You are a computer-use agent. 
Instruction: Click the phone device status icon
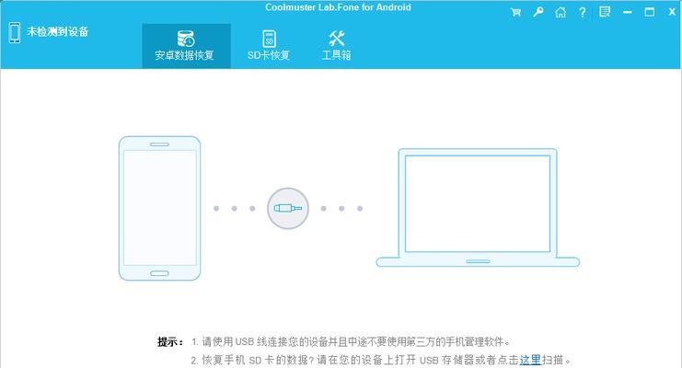pyautogui.click(x=15, y=32)
